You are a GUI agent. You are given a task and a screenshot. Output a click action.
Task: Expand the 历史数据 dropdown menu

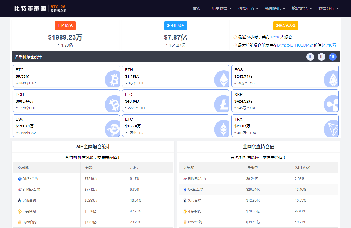(x=222, y=8)
